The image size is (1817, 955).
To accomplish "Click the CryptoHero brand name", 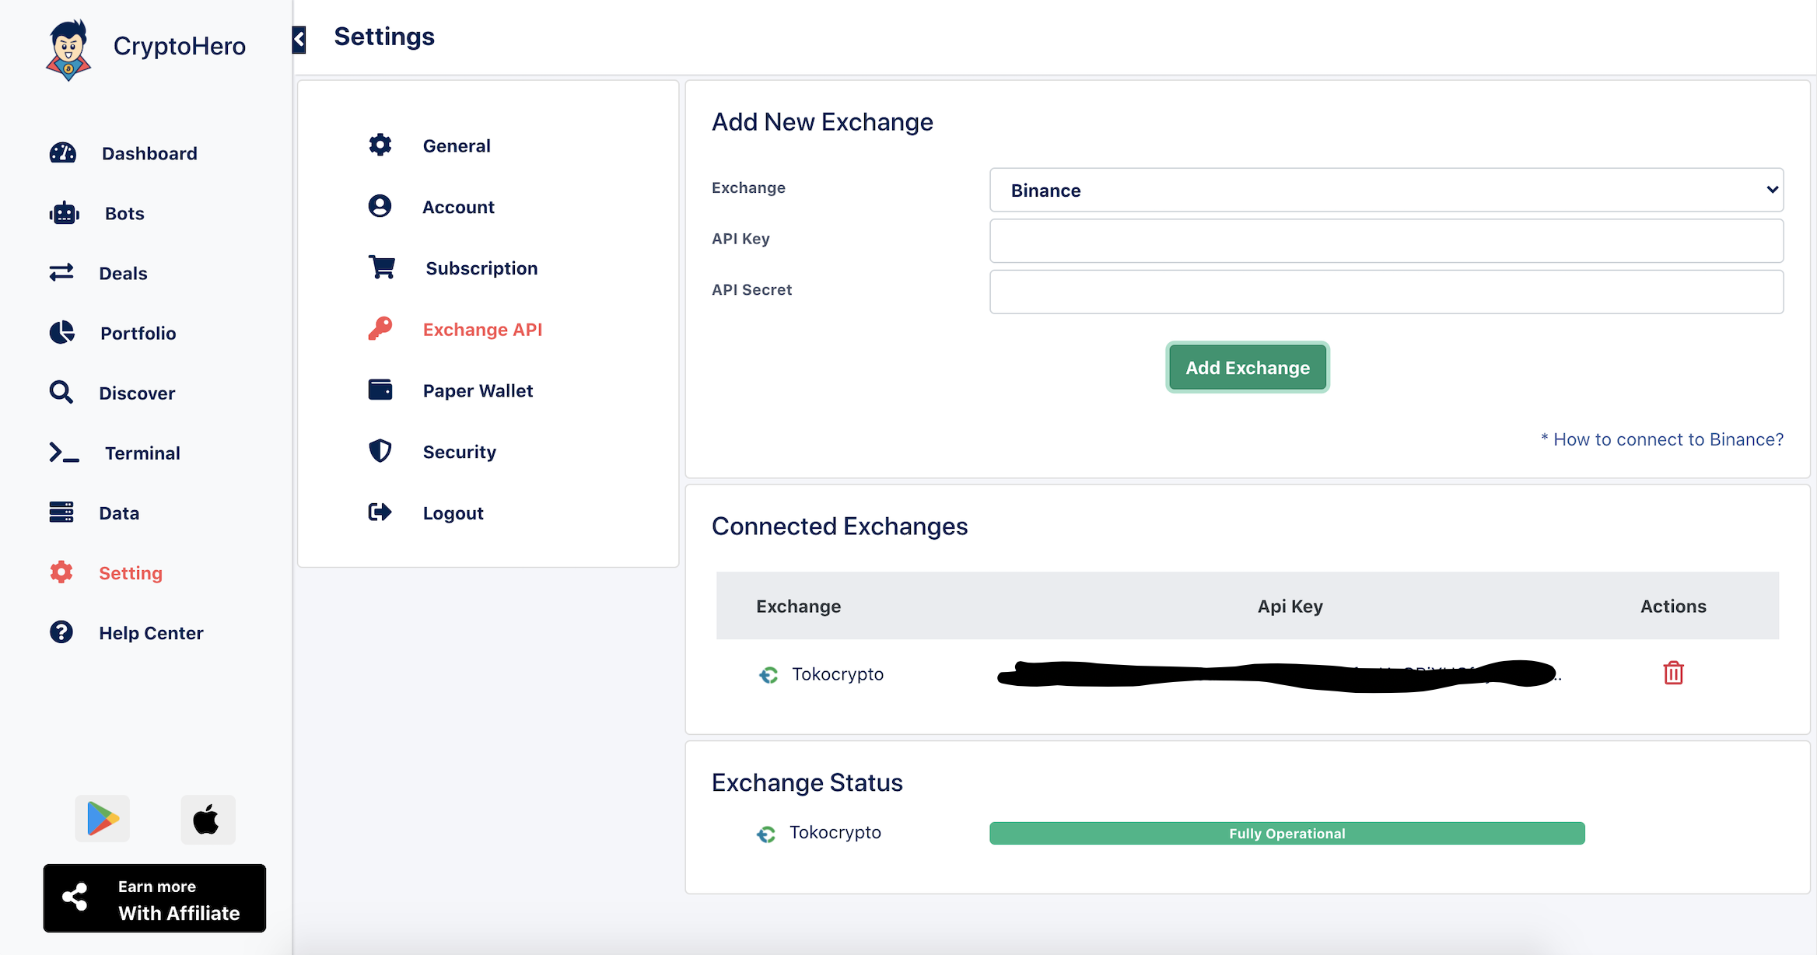I will click(180, 46).
